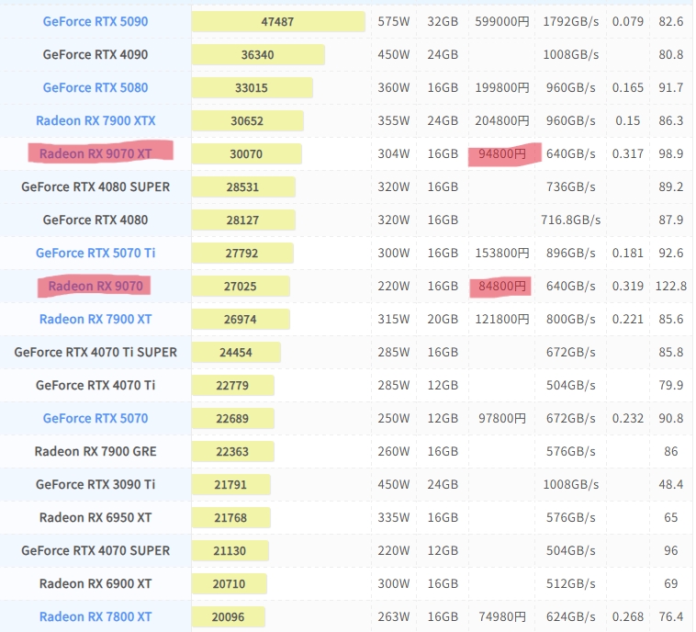Screen dimensions: 696x632
Task: Click the 0.079 cost performance value
Action: coord(628,21)
